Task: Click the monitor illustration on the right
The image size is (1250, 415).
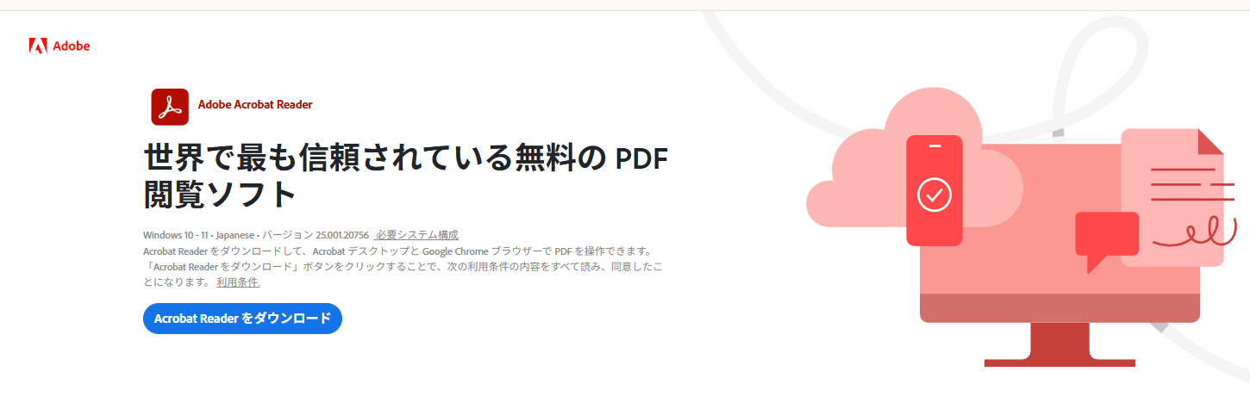Action: pos(1059,254)
